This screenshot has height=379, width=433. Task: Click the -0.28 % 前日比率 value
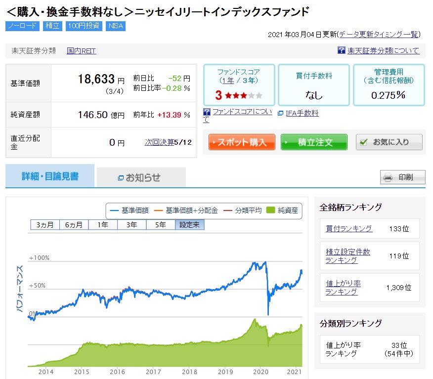[x=176, y=88]
